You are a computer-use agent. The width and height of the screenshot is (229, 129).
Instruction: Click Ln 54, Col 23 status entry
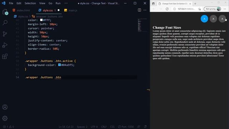pos(66,126)
